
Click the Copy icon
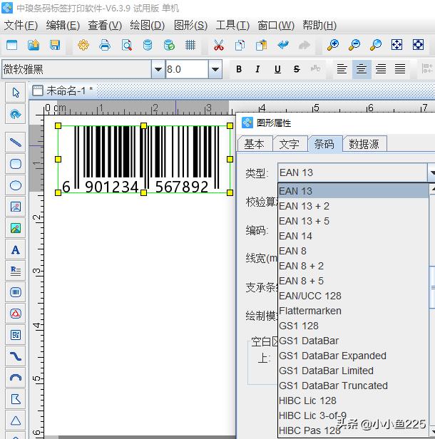(240, 45)
